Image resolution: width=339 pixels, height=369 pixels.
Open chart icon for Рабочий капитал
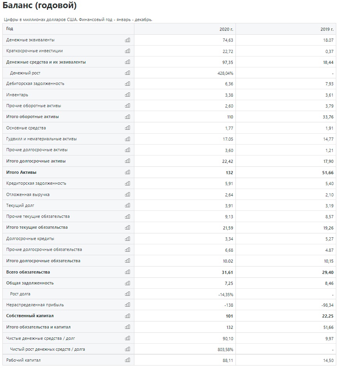(127, 360)
